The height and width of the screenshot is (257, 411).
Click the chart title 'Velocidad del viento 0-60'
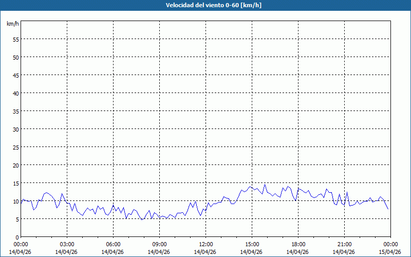(x=206, y=5)
